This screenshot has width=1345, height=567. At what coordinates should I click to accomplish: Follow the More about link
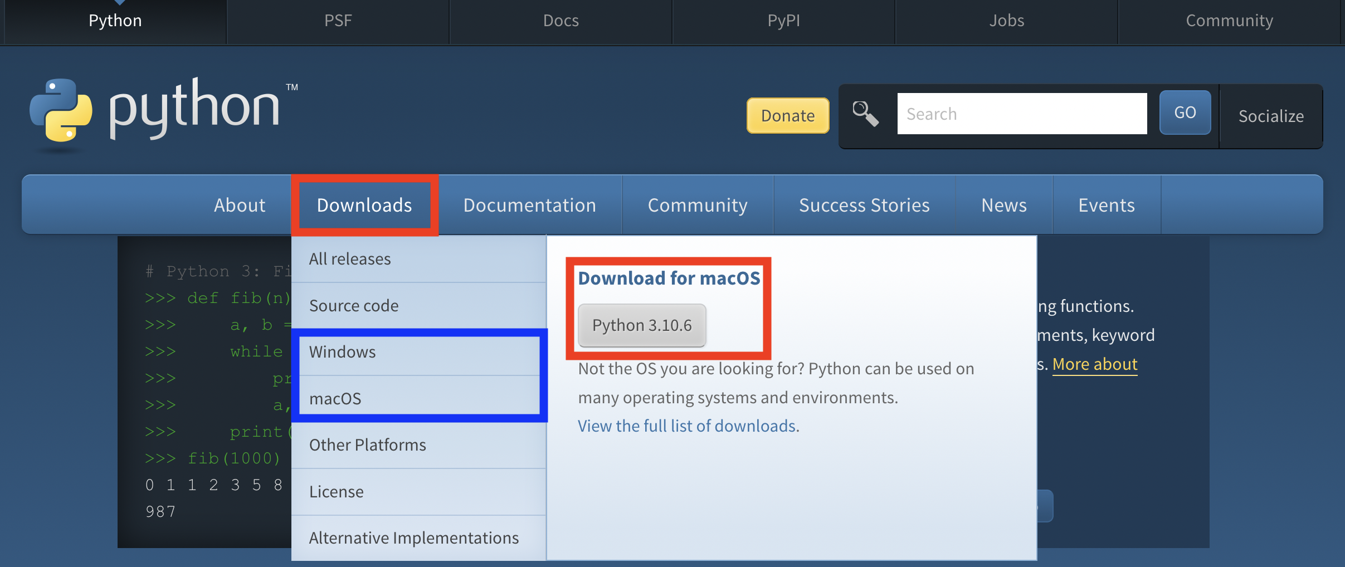pos(1095,364)
